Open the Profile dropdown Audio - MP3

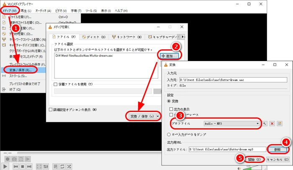pyautogui.click(x=232, y=123)
